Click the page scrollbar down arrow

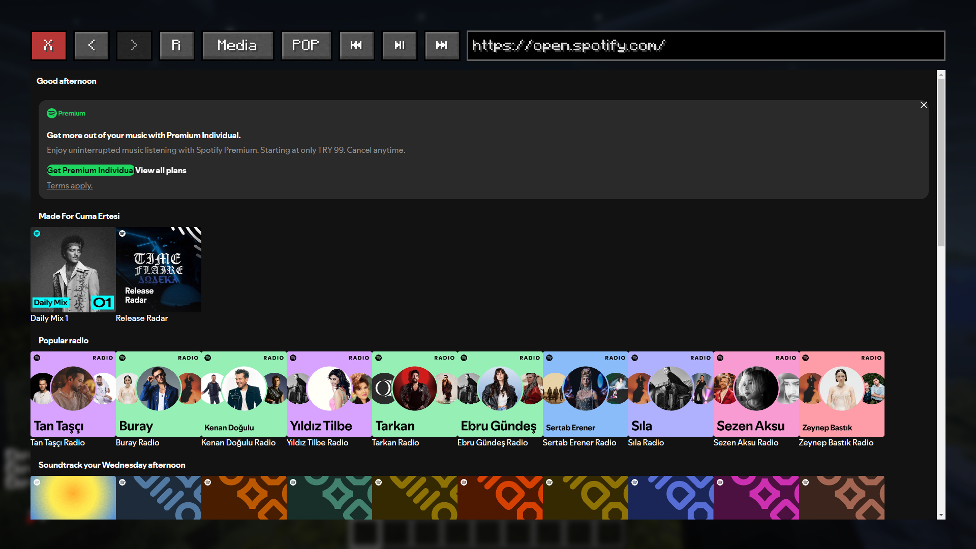pos(941,515)
